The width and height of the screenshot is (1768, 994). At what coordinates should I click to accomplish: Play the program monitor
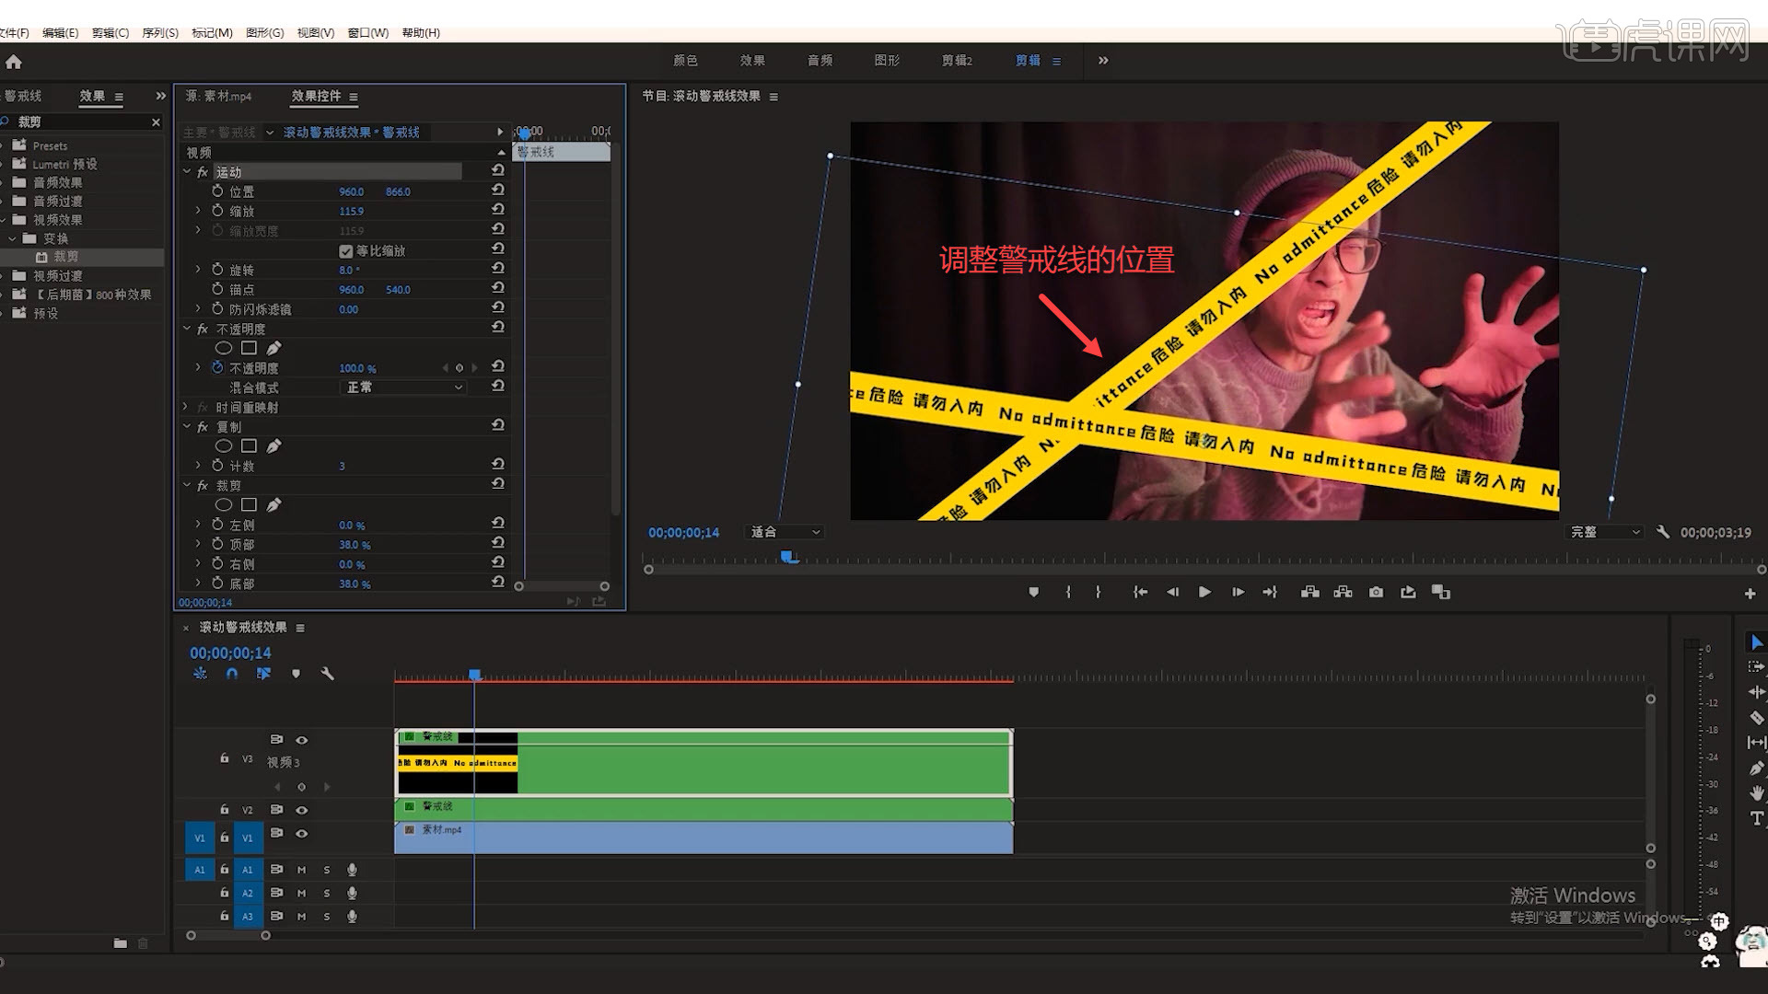(1204, 593)
